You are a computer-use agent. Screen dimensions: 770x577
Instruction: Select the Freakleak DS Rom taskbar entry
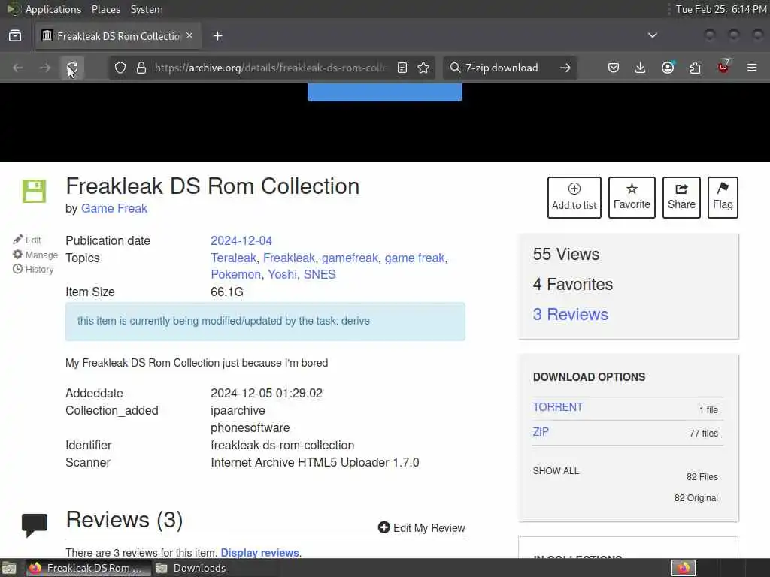(x=88, y=568)
